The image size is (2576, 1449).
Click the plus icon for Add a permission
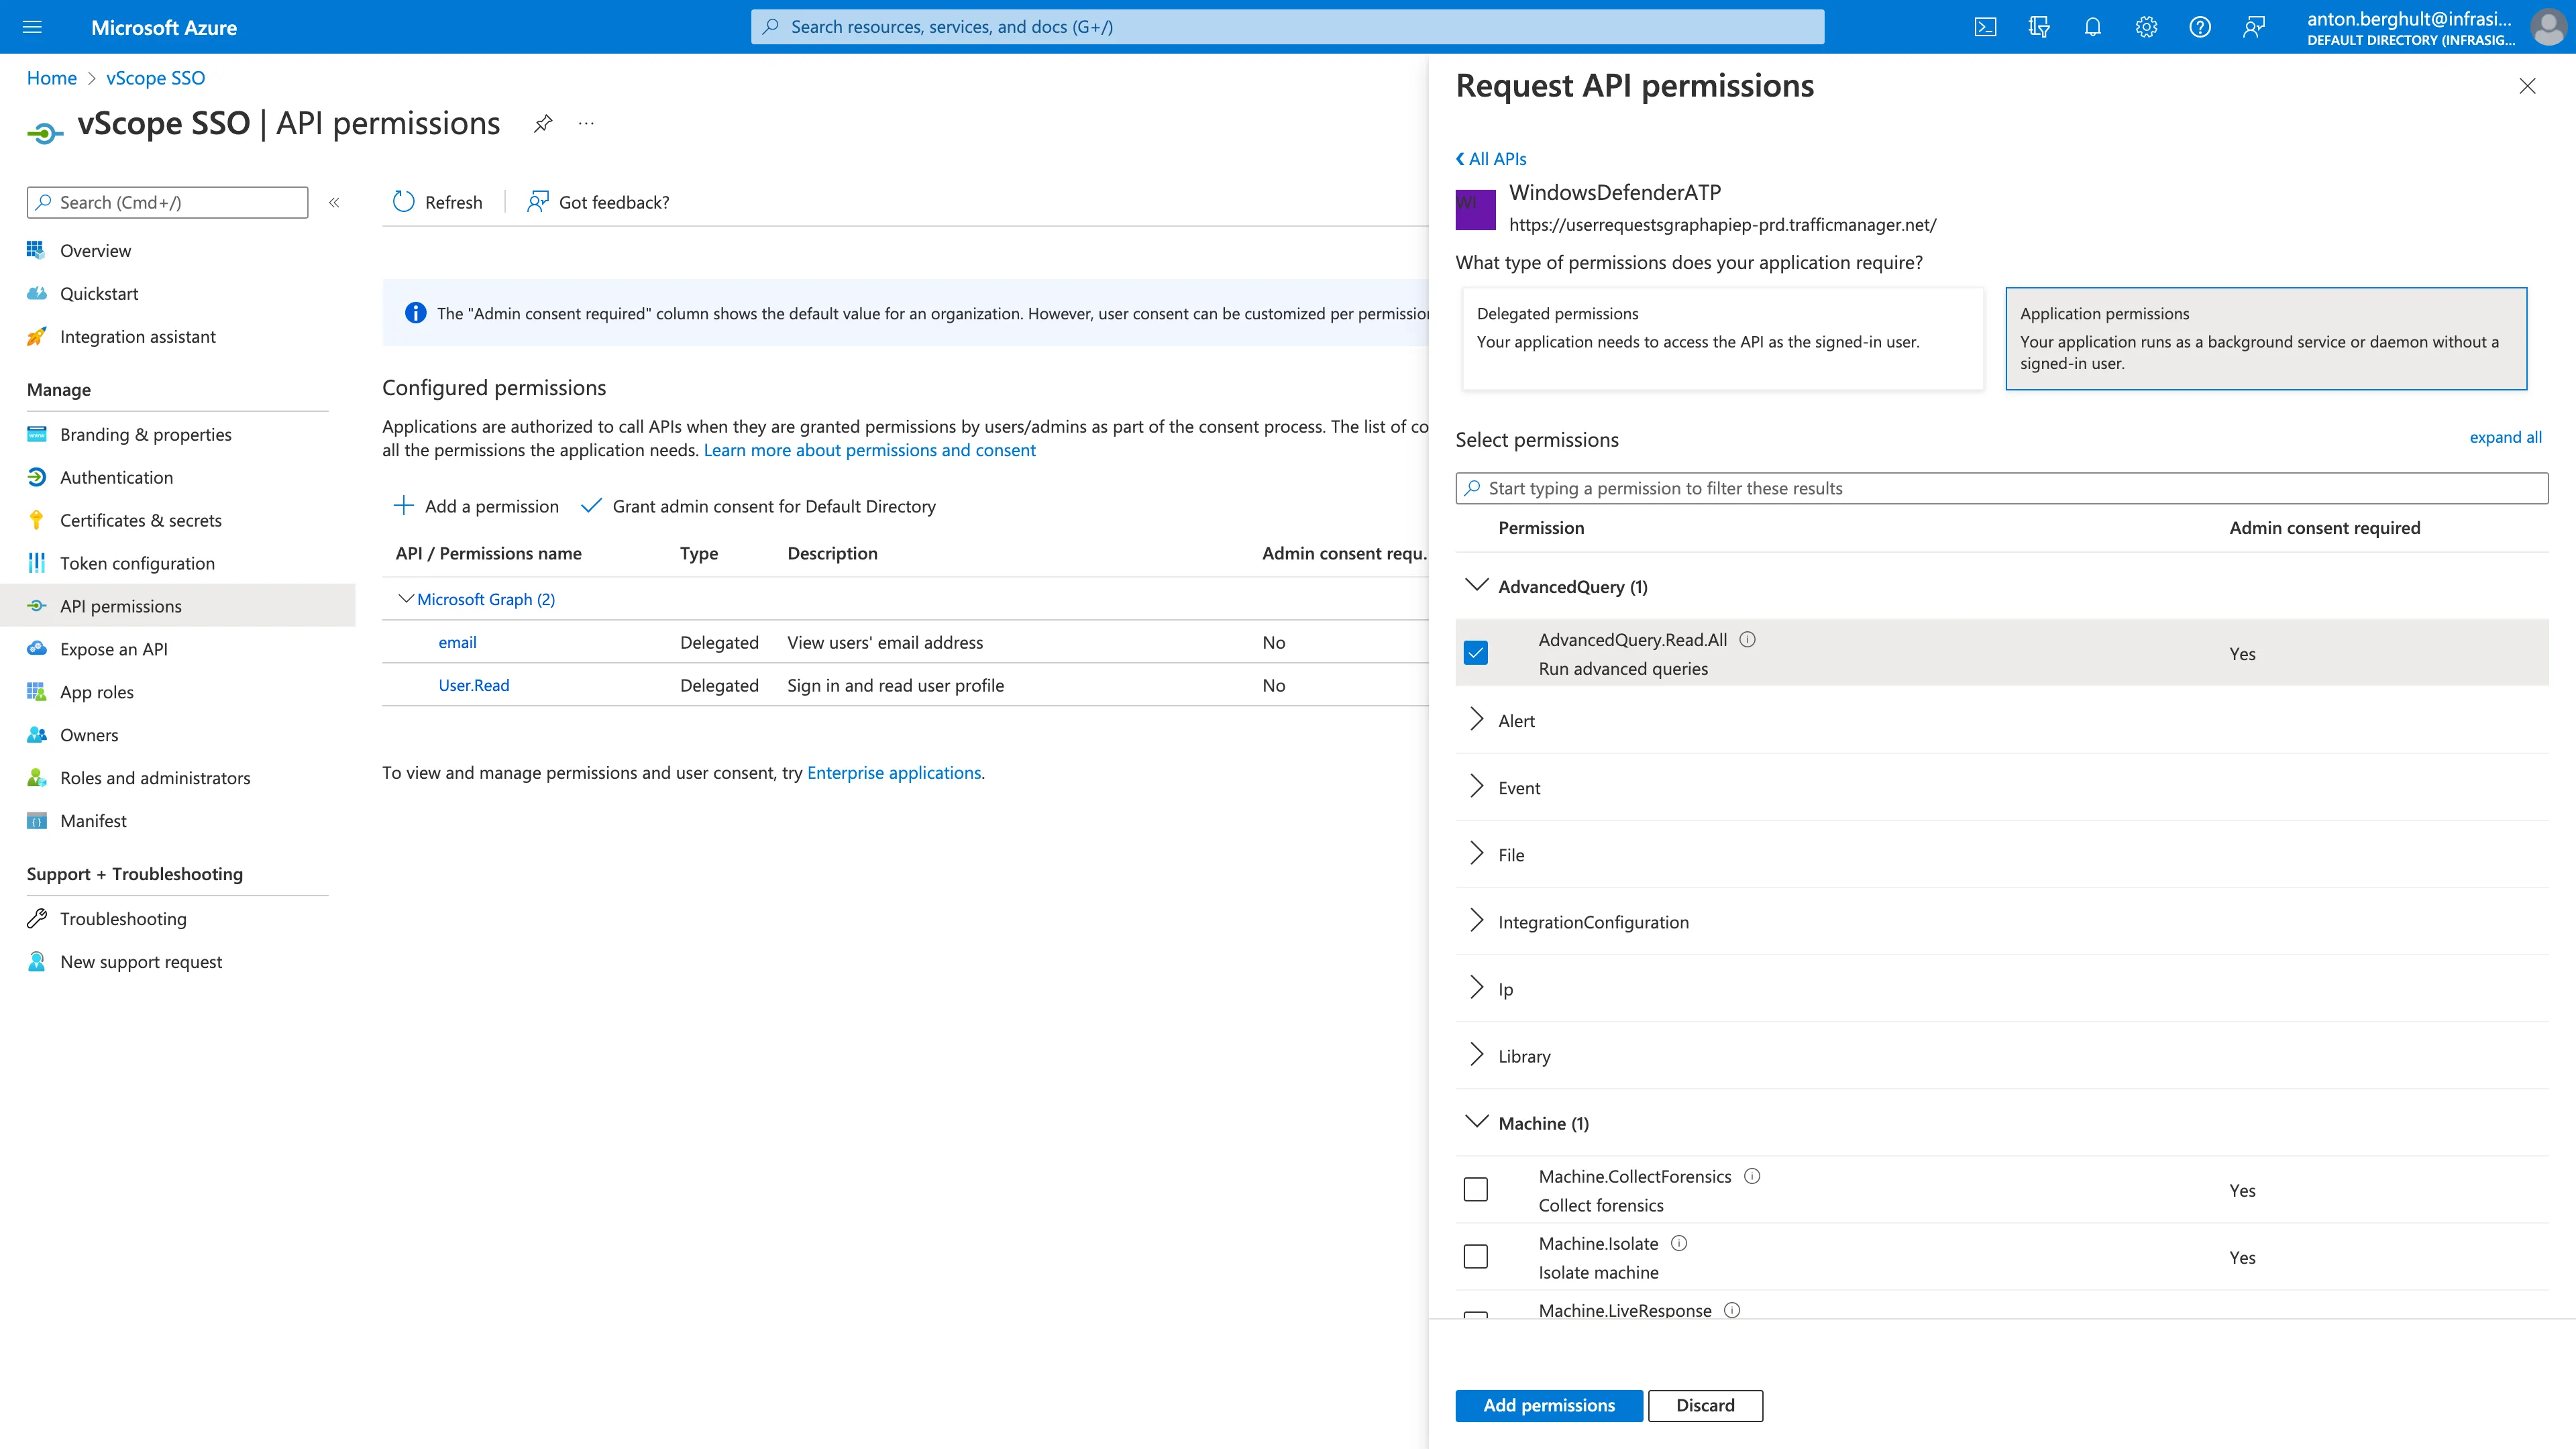[x=403, y=505]
